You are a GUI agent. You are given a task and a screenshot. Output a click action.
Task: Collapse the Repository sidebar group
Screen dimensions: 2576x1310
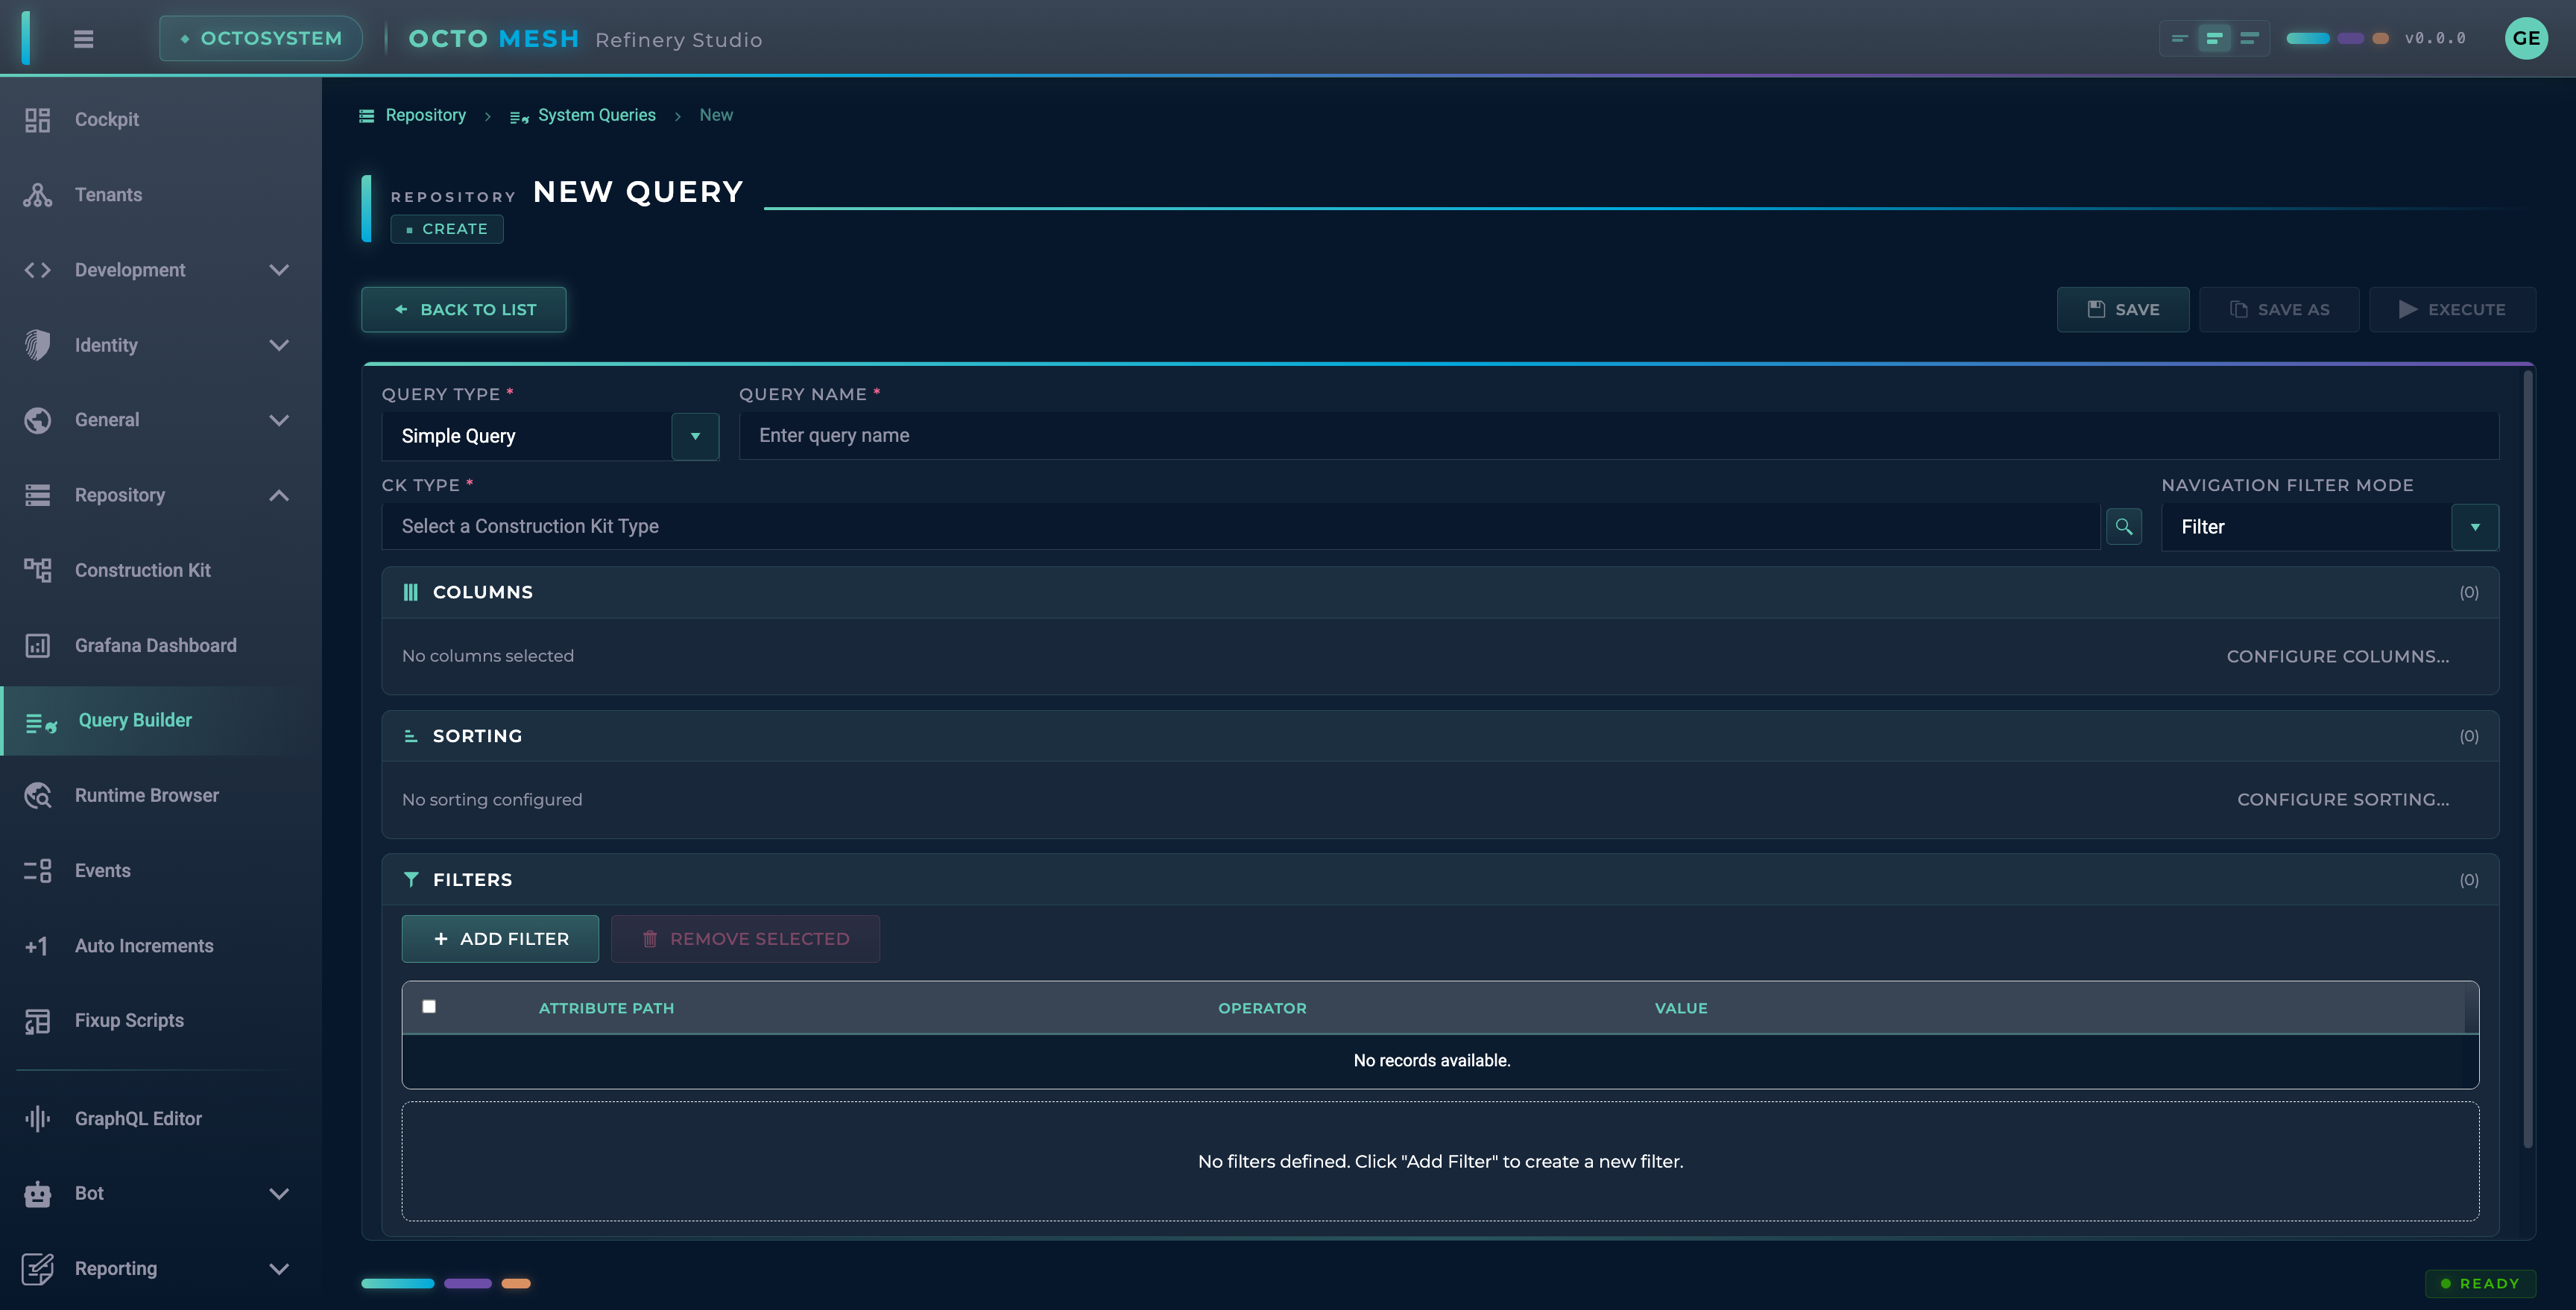(279, 496)
